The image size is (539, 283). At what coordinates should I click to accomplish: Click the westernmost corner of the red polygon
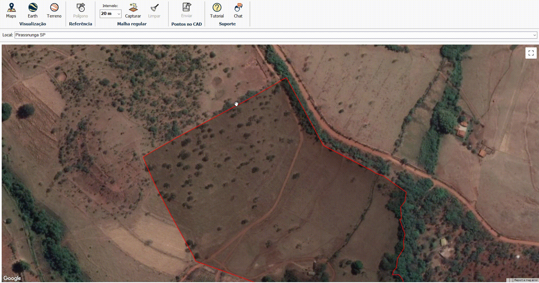(x=143, y=156)
